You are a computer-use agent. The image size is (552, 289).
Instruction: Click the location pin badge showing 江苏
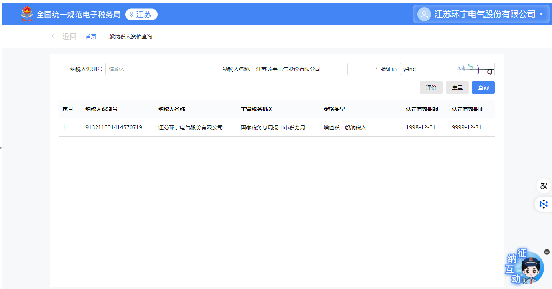141,14
